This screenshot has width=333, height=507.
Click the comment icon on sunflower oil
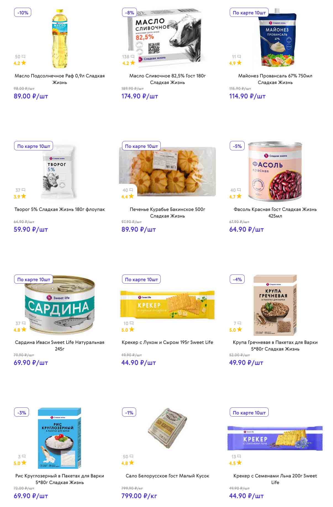point(24,57)
